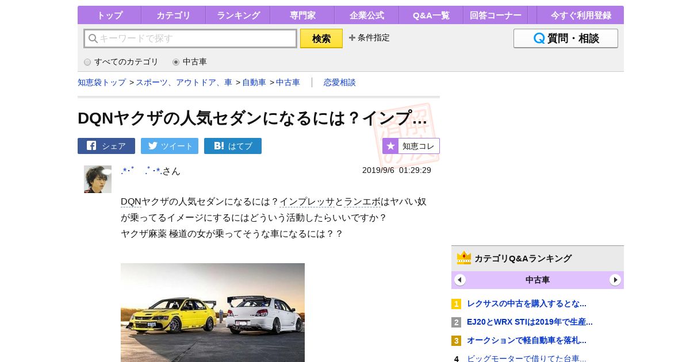Open 自動車 breadcrumb link
690x362 pixels.
tap(254, 82)
